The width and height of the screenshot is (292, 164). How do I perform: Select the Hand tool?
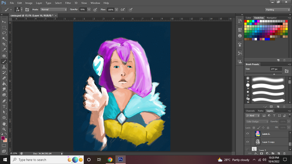click(4, 124)
